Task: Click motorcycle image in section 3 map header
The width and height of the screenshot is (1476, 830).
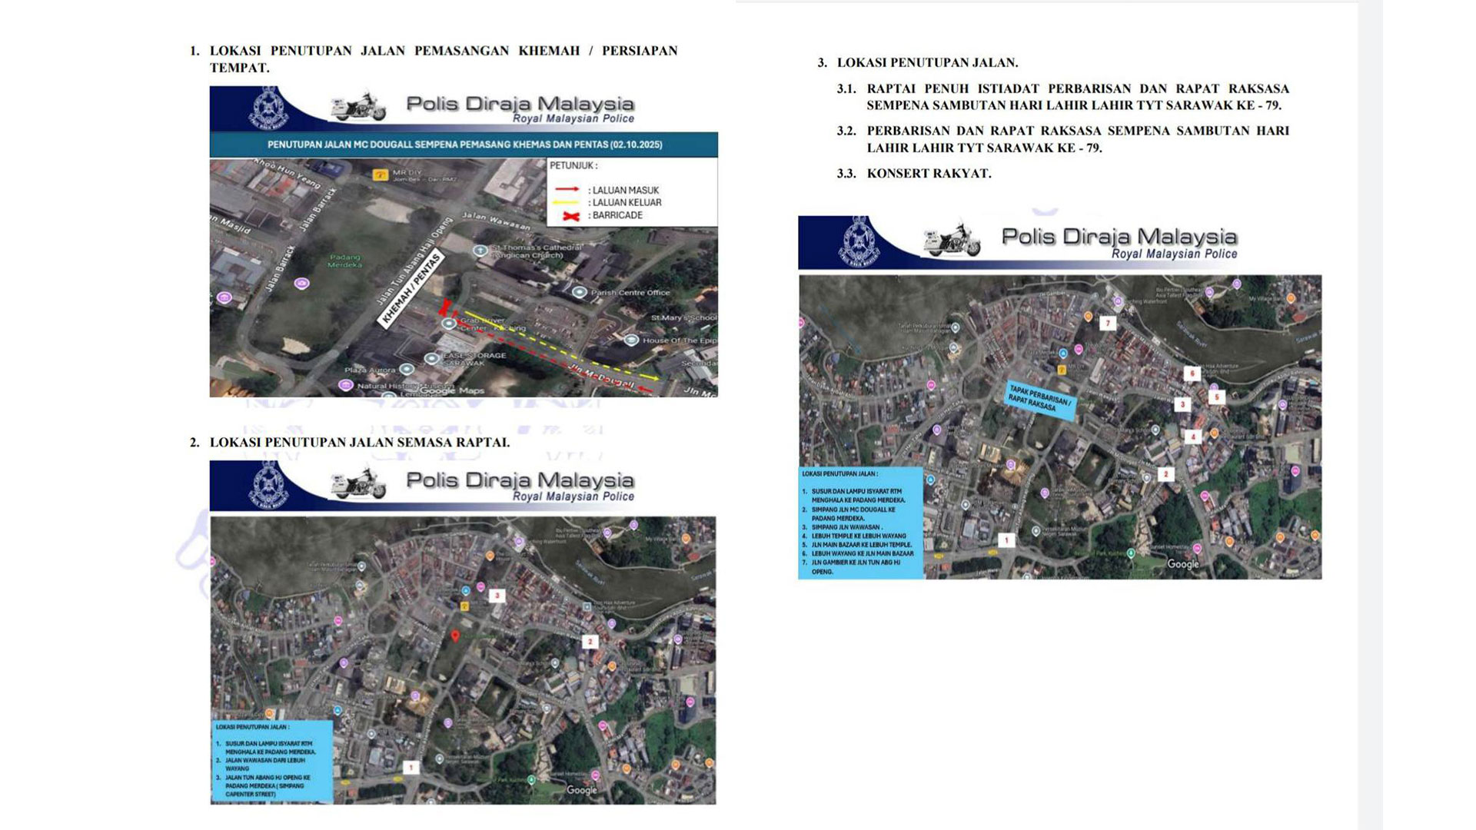Action: click(x=952, y=240)
